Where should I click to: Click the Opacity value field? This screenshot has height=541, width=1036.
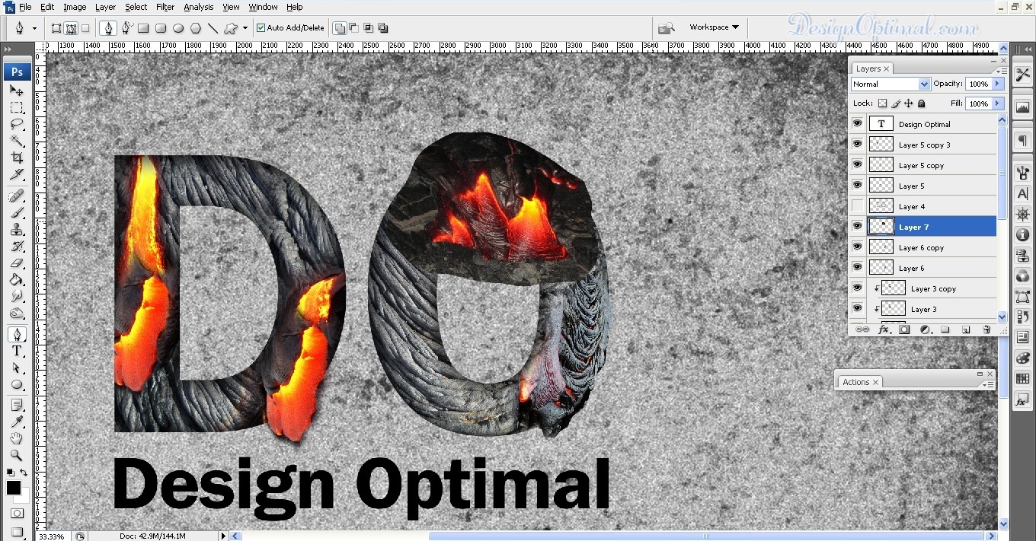tap(978, 84)
